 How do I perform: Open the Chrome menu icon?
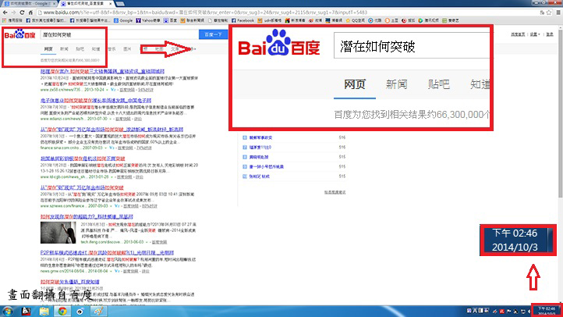pyautogui.click(x=558, y=12)
